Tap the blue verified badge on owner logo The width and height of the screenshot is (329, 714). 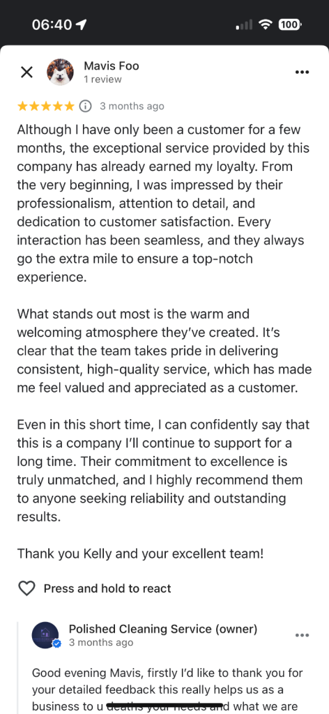point(57,644)
